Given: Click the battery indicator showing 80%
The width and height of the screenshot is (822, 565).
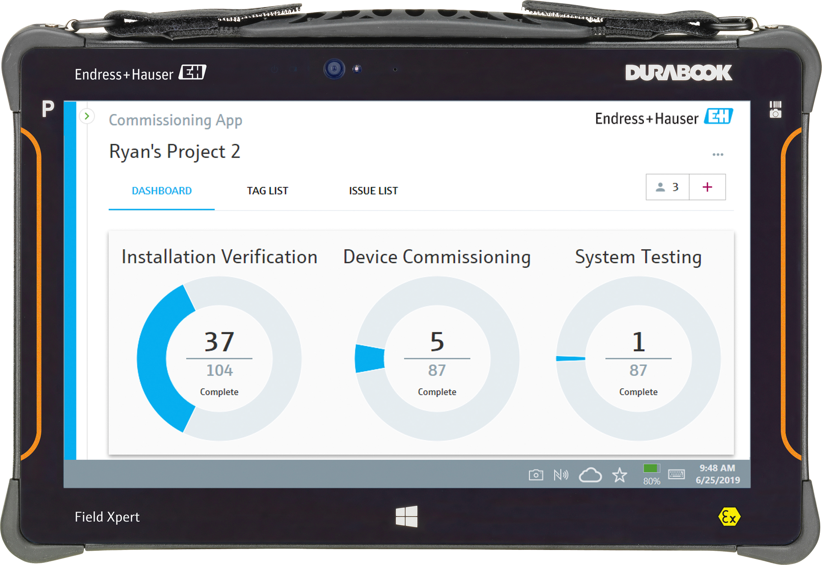Looking at the screenshot, I should pos(650,472).
